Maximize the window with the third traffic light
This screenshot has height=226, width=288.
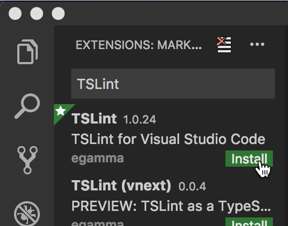(x=58, y=13)
